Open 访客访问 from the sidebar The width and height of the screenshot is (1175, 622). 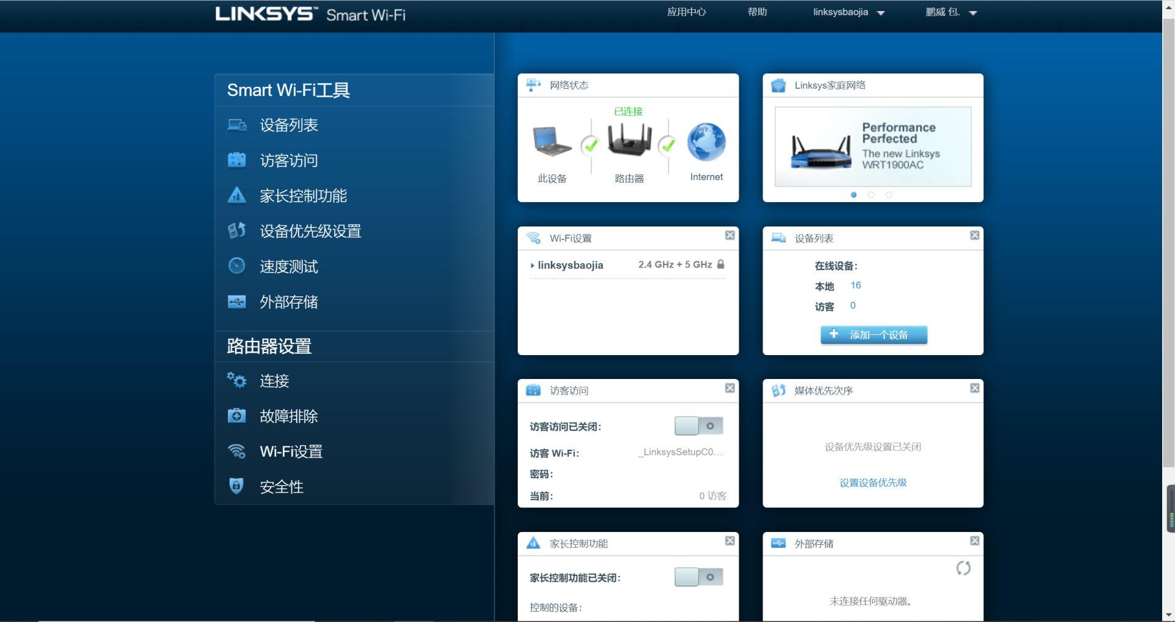point(289,160)
